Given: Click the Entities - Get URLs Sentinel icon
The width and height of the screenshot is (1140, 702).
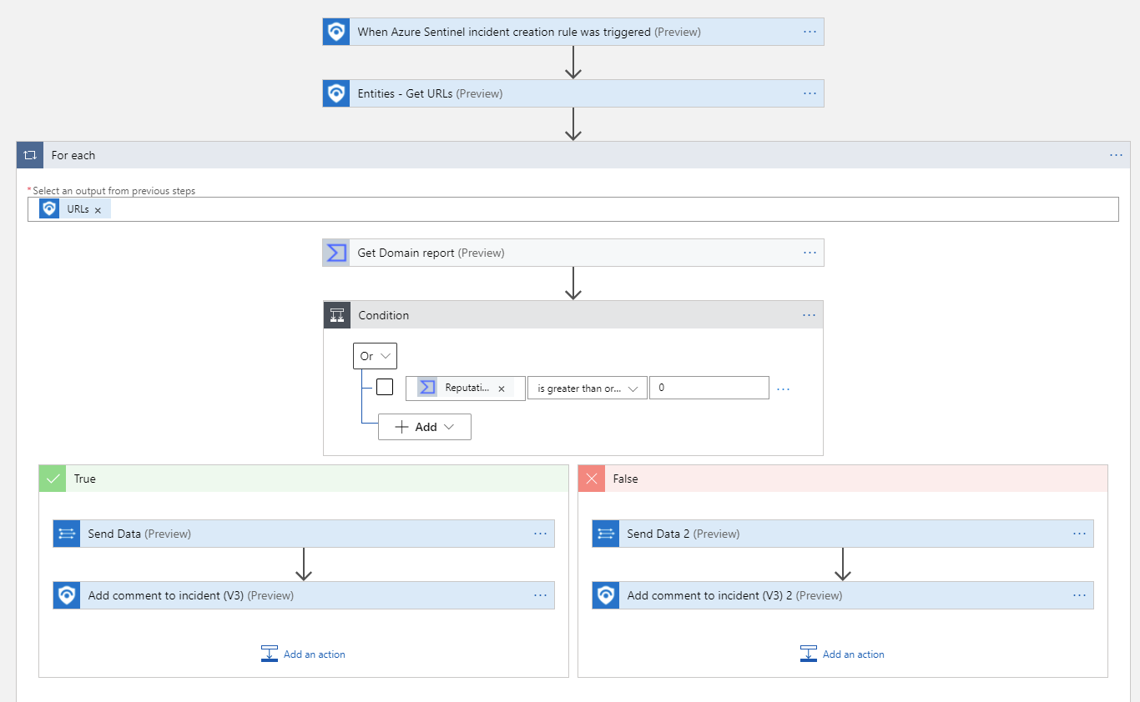Looking at the screenshot, I should [x=336, y=93].
